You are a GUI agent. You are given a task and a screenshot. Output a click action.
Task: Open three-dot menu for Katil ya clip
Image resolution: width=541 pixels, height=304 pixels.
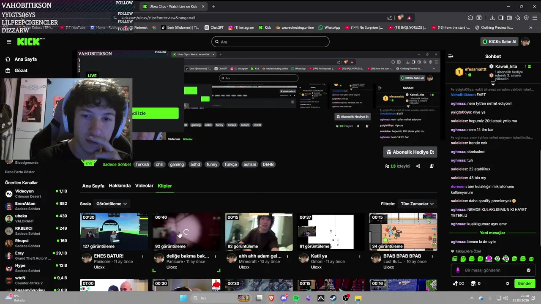(360, 256)
